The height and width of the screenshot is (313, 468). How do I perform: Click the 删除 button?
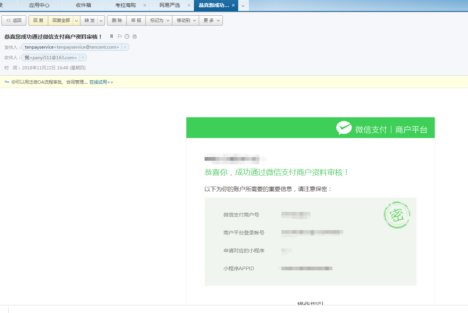pyautogui.click(x=117, y=21)
